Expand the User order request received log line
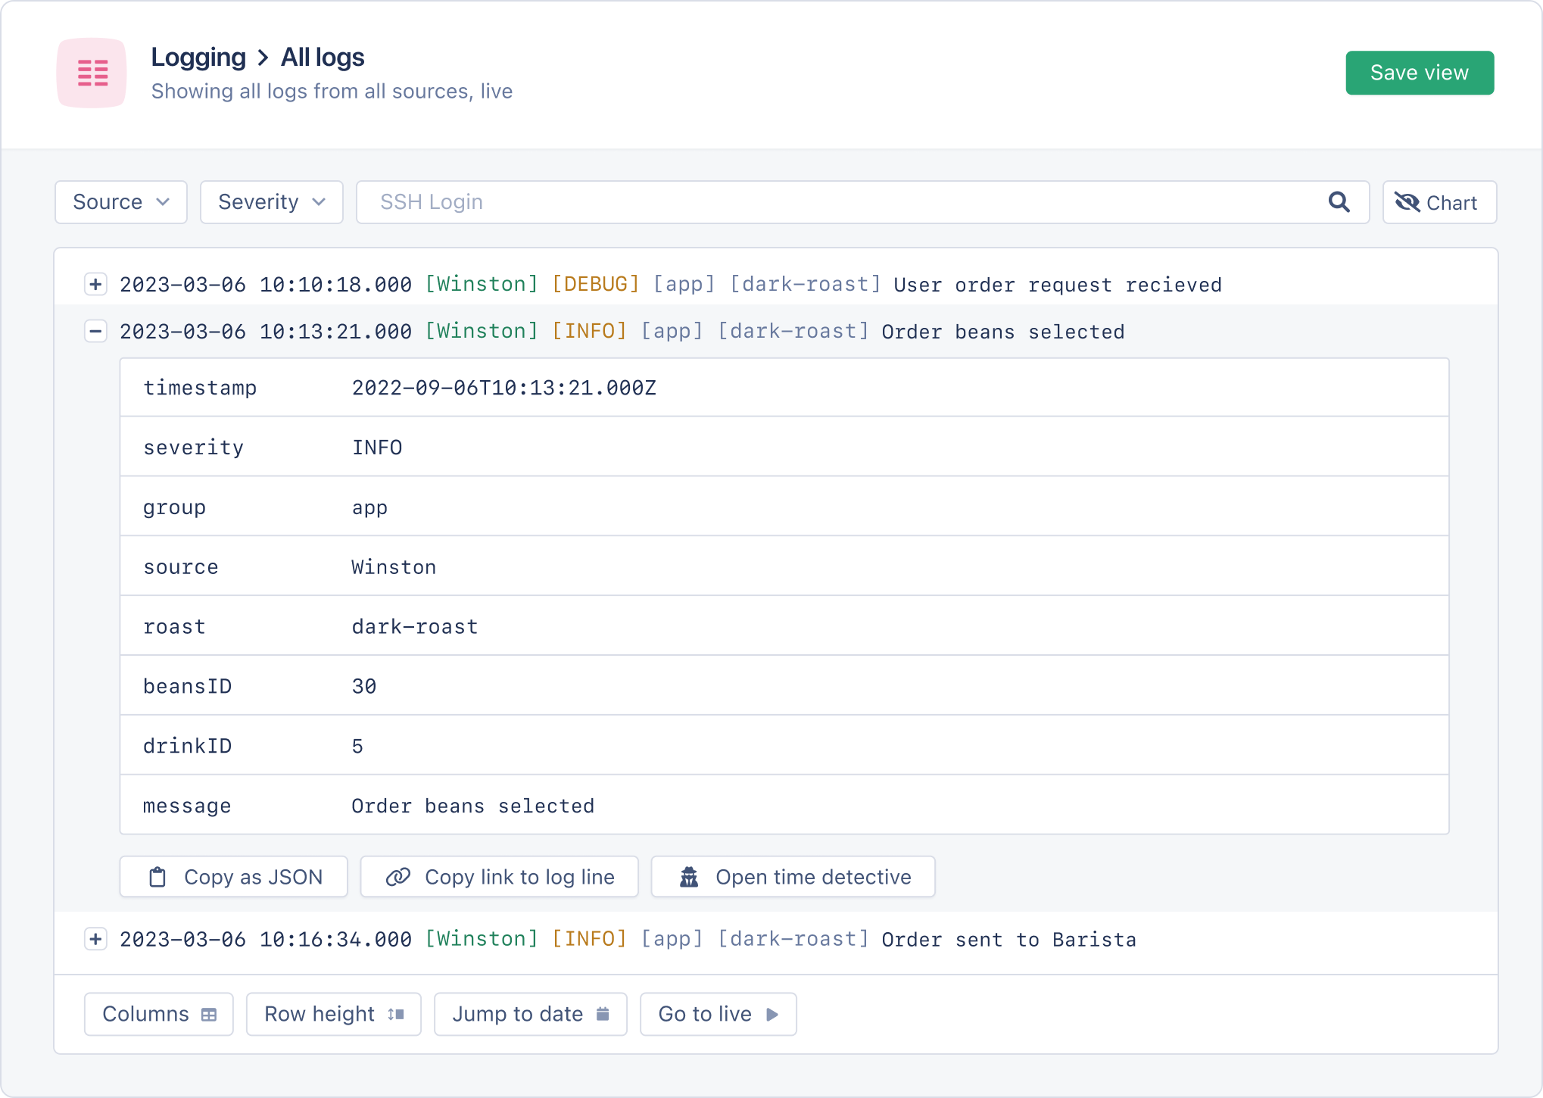This screenshot has width=1543, height=1098. [95, 284]
